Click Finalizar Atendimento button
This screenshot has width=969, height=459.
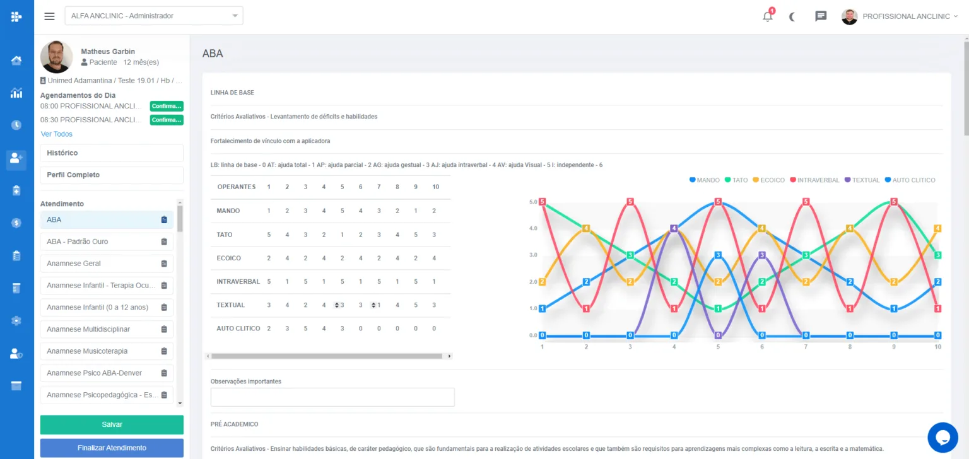coord(112,448)
